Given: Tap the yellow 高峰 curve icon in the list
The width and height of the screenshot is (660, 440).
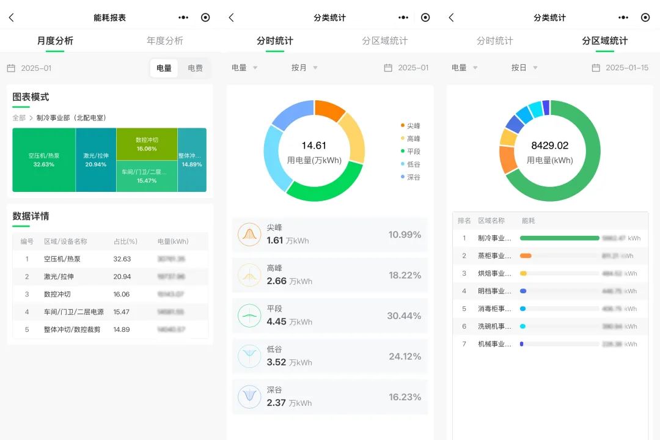Looking at the screenshot, I should (249, 275).
